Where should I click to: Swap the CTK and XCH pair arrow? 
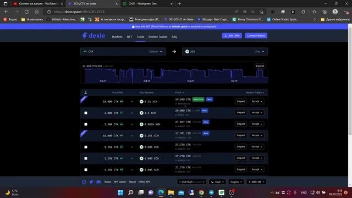coord(174,51)
